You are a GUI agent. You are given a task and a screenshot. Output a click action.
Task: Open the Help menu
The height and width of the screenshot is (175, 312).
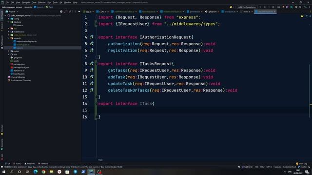75,2
